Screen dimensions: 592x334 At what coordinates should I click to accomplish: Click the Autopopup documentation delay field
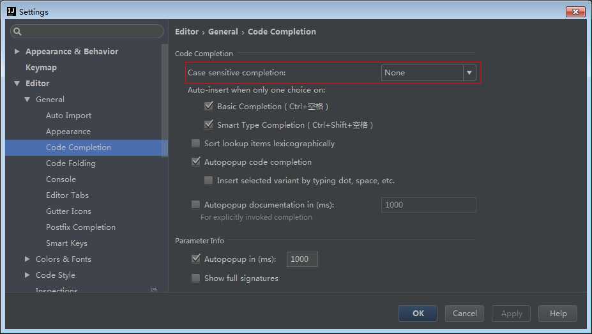[x=429, y=204]
